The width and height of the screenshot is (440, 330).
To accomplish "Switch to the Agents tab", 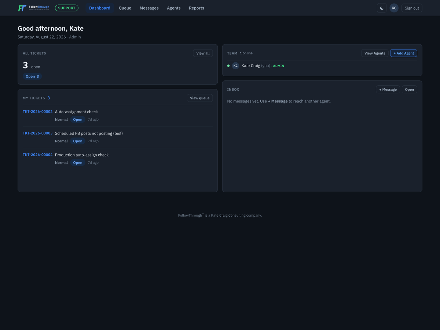I will (174, 8).
